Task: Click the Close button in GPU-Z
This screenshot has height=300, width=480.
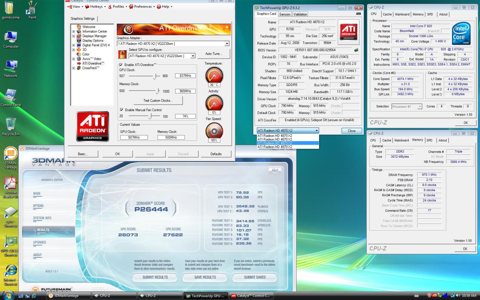Action: coord(352,131)
